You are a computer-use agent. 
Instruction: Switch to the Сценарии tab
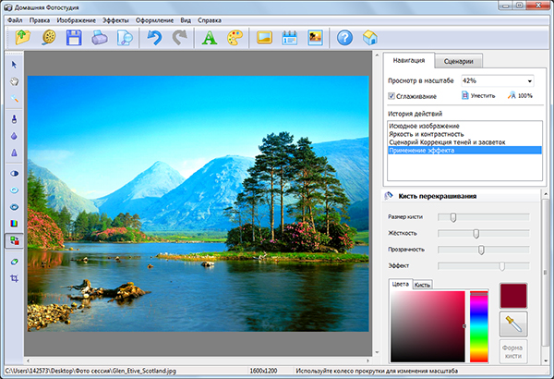coord(457,61)
